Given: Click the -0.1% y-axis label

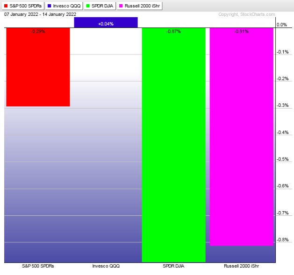Looking at the screenshot, I should (x=283, y=52).
